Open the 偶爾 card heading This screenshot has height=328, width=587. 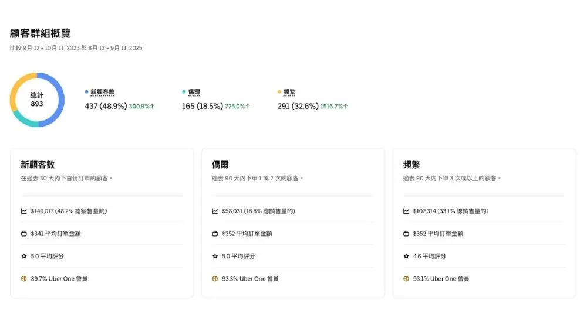(x=220, y=165)
